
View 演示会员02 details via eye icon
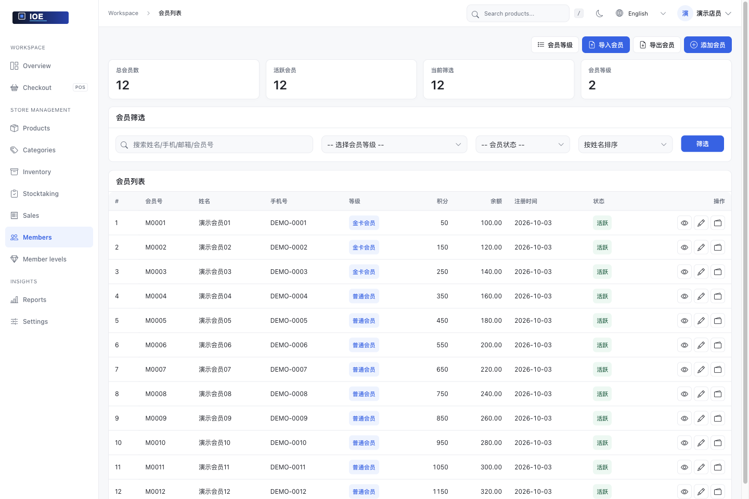[x=685, y=247]
